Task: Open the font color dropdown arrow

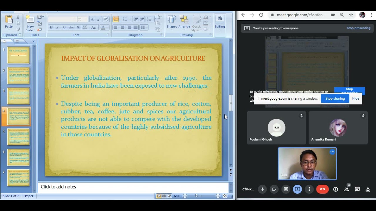Action: pyautogui.click(x=107, y=27)
